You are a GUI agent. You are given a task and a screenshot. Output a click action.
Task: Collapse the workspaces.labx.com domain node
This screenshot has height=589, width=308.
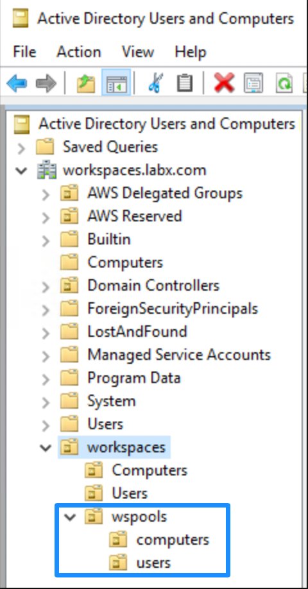21,171
